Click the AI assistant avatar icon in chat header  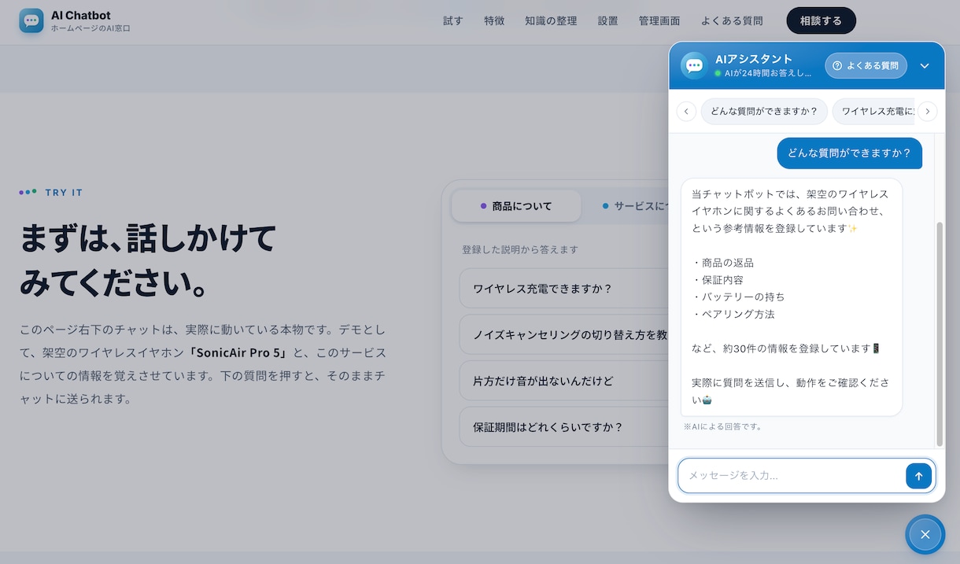(x=694, y=66)
